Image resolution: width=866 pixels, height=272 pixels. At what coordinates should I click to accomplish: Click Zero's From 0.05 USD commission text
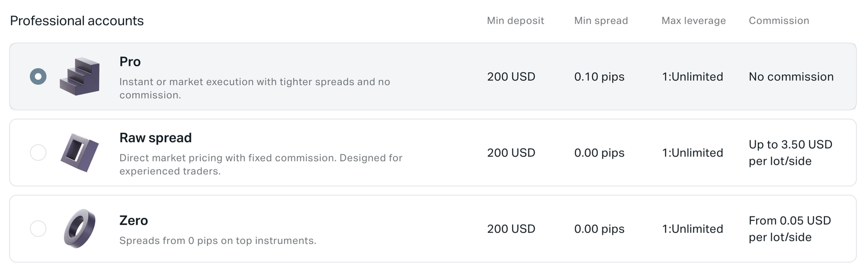tap(790, 229)
